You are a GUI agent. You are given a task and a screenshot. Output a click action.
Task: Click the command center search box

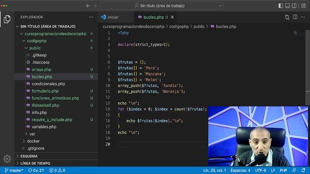tap(162, 6)
